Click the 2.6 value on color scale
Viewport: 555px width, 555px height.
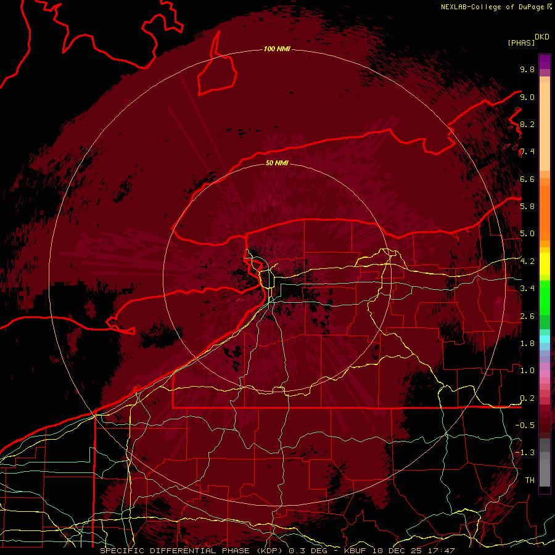(x=527, y=316)
